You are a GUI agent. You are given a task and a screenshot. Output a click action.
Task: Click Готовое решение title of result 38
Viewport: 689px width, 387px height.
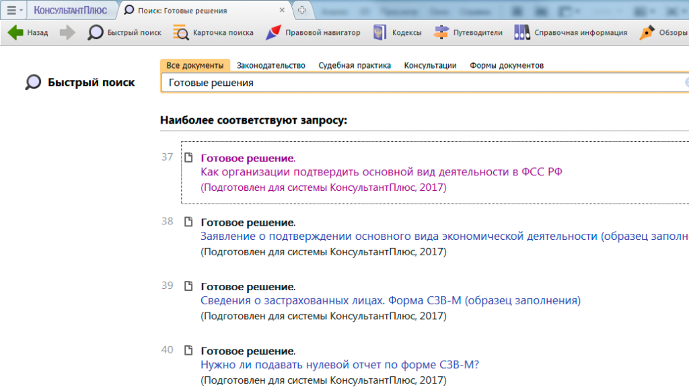tap(248, 222)
